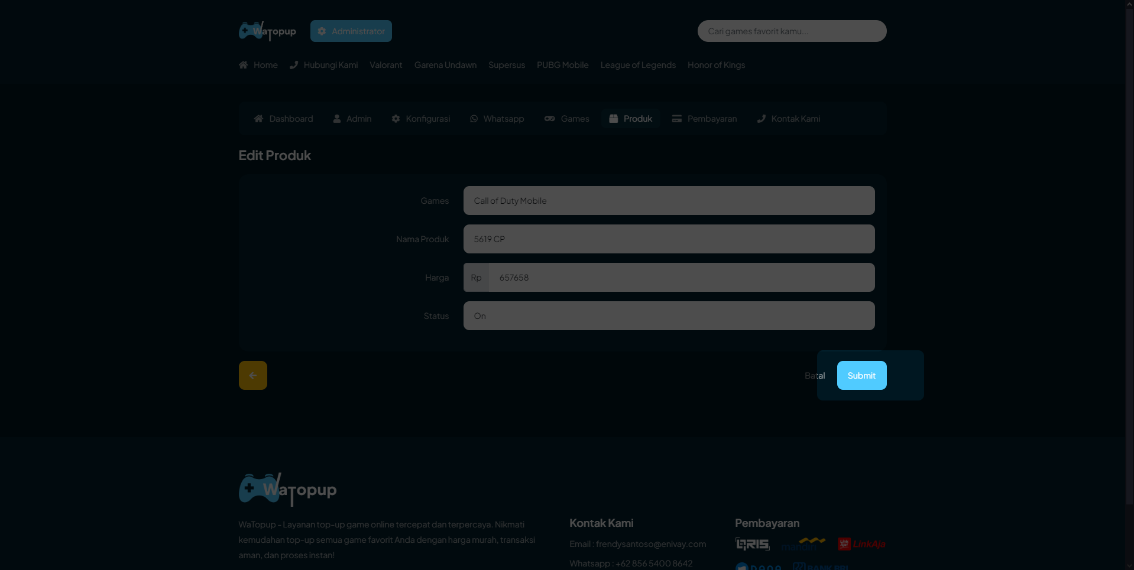Click the Dashboard house icon
1134x570 pixels.
[x=258, y=119]
